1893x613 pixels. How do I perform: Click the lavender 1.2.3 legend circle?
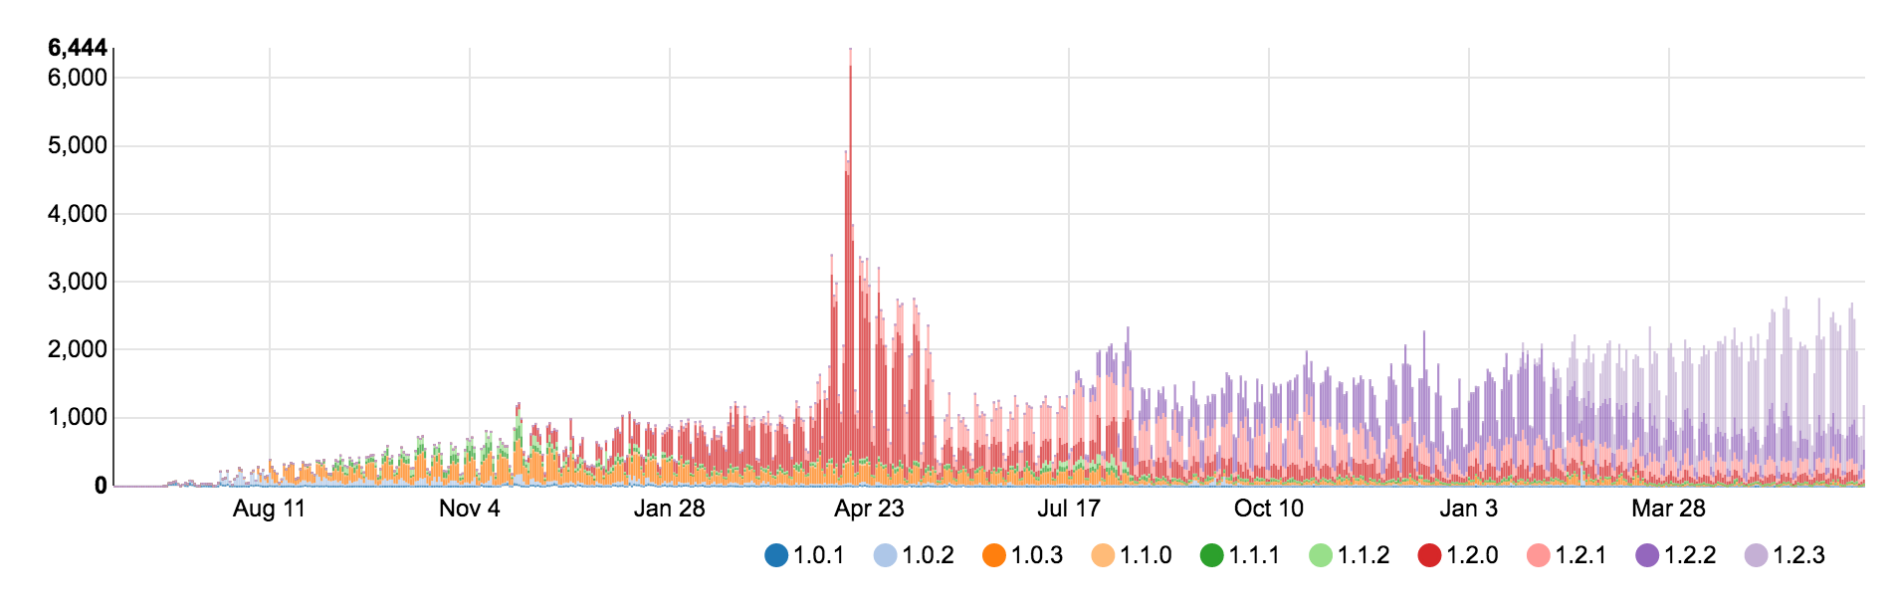click(x=1756, y=555)
